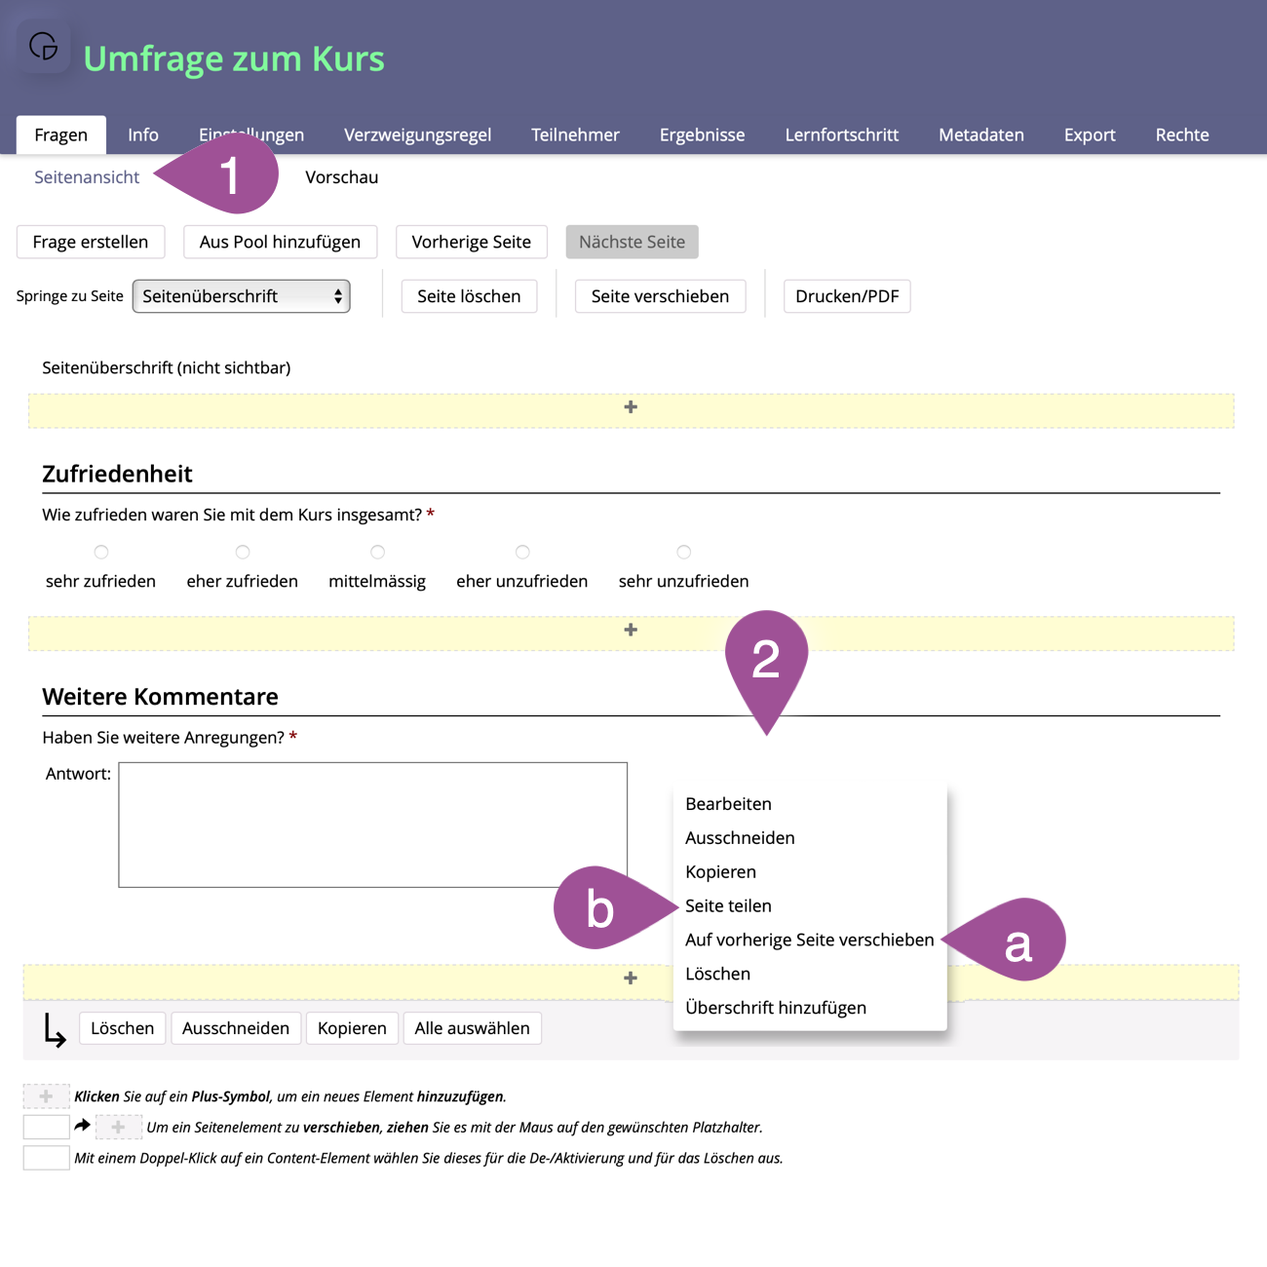This screenshot has height=1267, width=1267.
Task: Click the 'Drucken/PDF' button
Action: [847, 296]
